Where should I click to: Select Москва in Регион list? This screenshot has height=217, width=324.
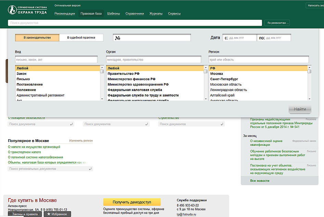tap(258, 74)
